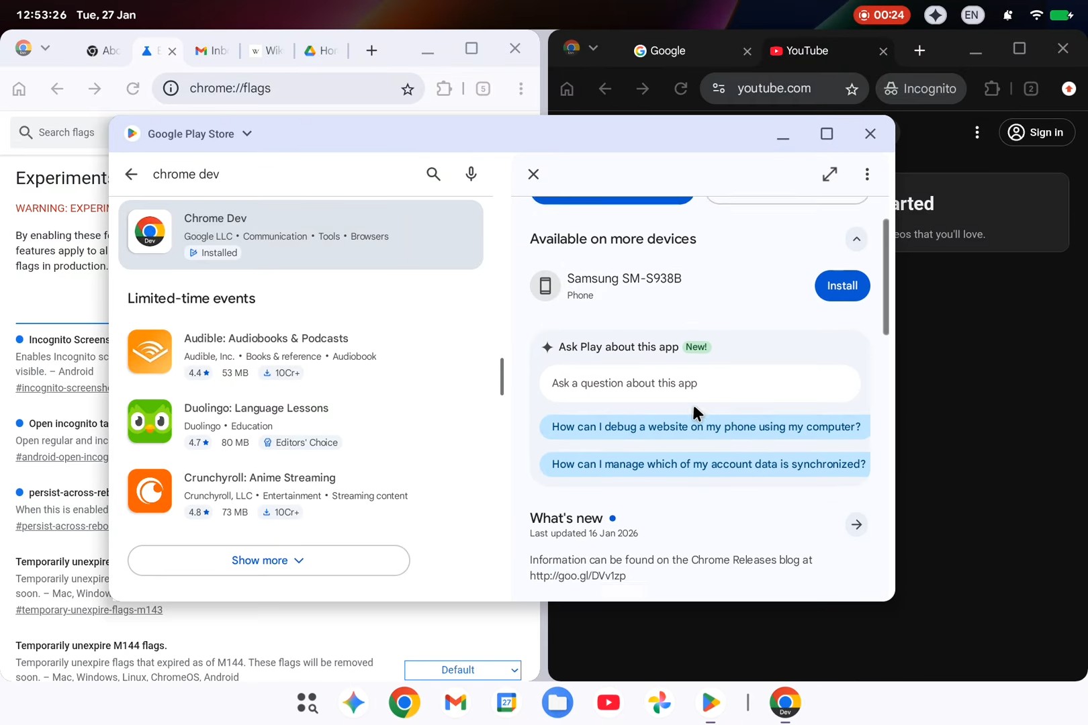Click the voice search microphone icon
Image resolution: width=1088 pixels, height=725 pixels.
[471, 175]
